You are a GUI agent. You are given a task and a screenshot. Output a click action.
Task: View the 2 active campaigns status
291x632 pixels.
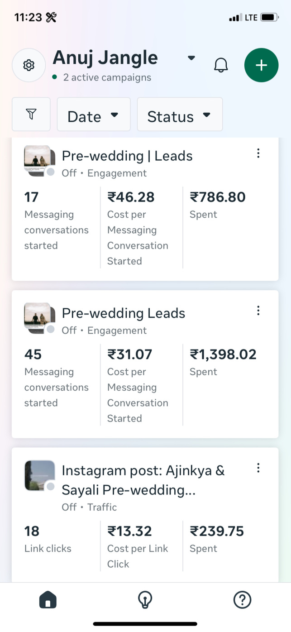point(107,77)
